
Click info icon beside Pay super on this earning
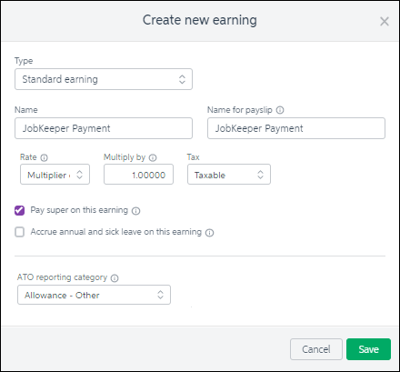(x=136, y=211)
